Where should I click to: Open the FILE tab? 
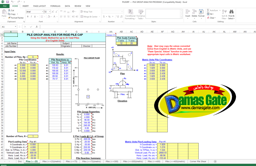(x=5, y=6)
